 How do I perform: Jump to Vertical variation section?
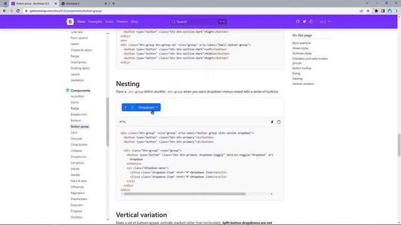303,84
